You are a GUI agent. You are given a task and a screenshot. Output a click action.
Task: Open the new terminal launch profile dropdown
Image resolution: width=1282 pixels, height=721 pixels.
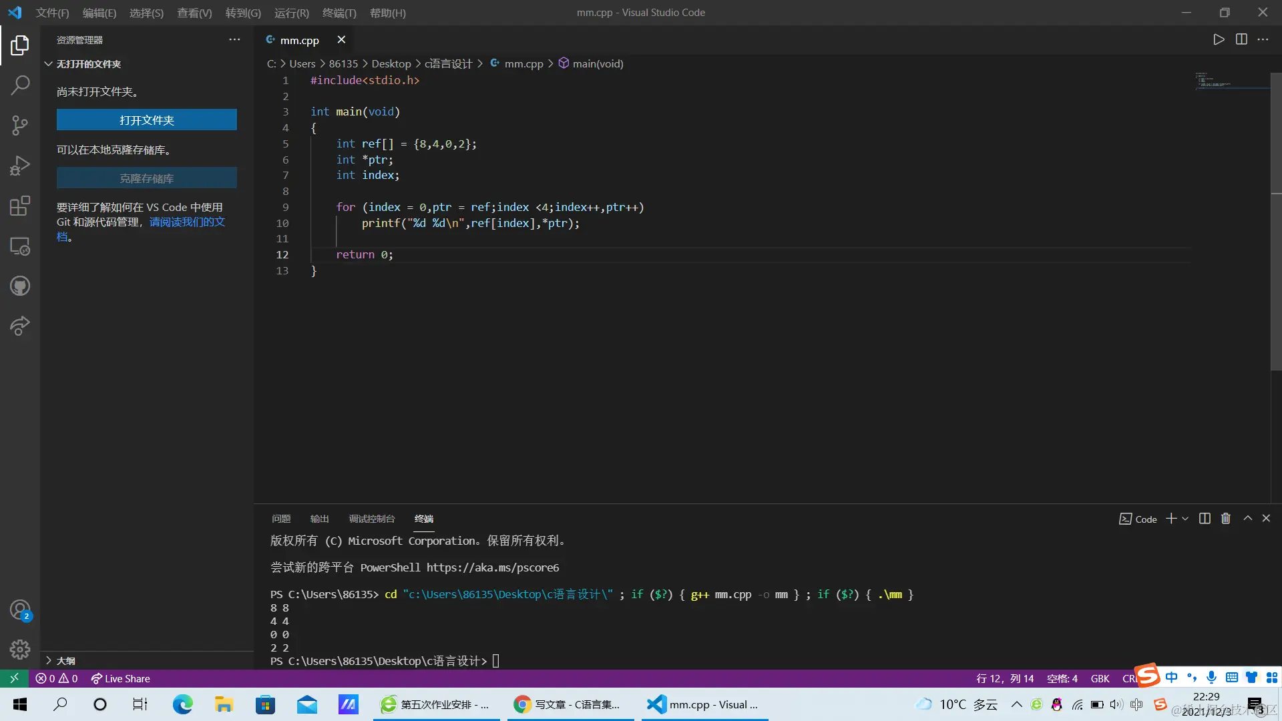[x=1186, y=519]
